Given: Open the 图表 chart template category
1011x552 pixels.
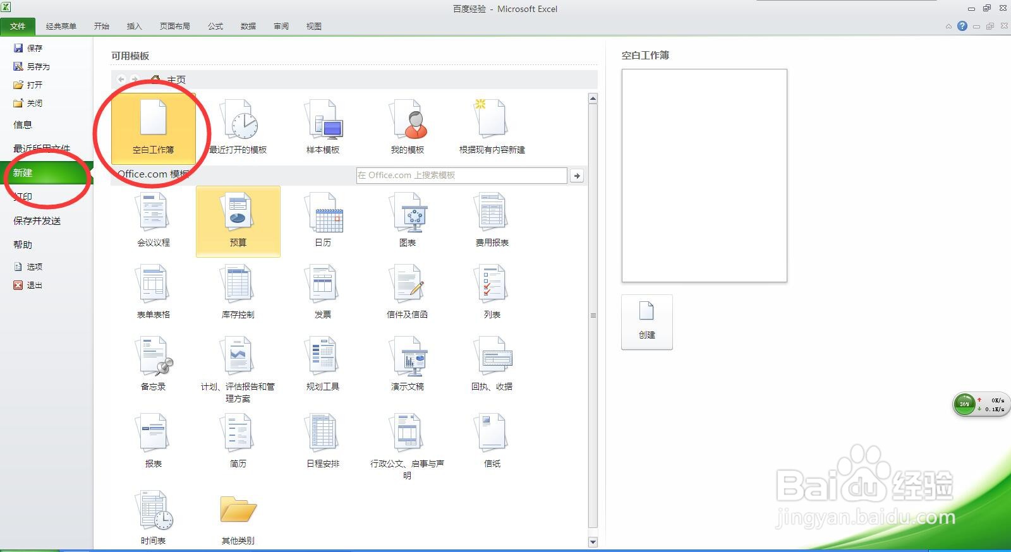Looking at the screenshot, I should click(408, 221).
